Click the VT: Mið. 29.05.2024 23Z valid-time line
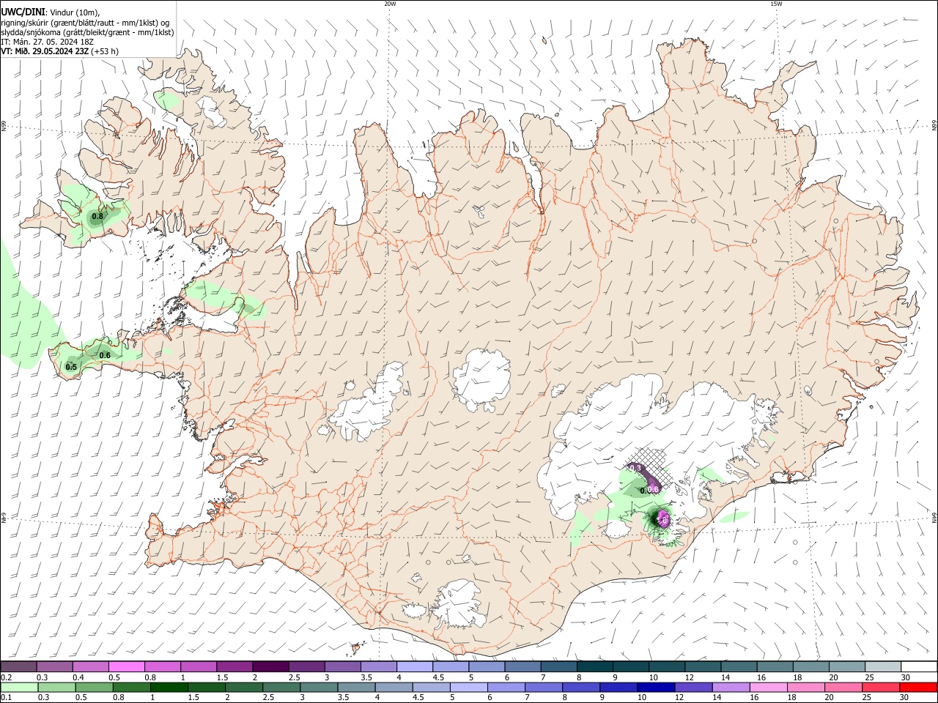This screenshot has width=938, height=703. (x=59, y=51)
